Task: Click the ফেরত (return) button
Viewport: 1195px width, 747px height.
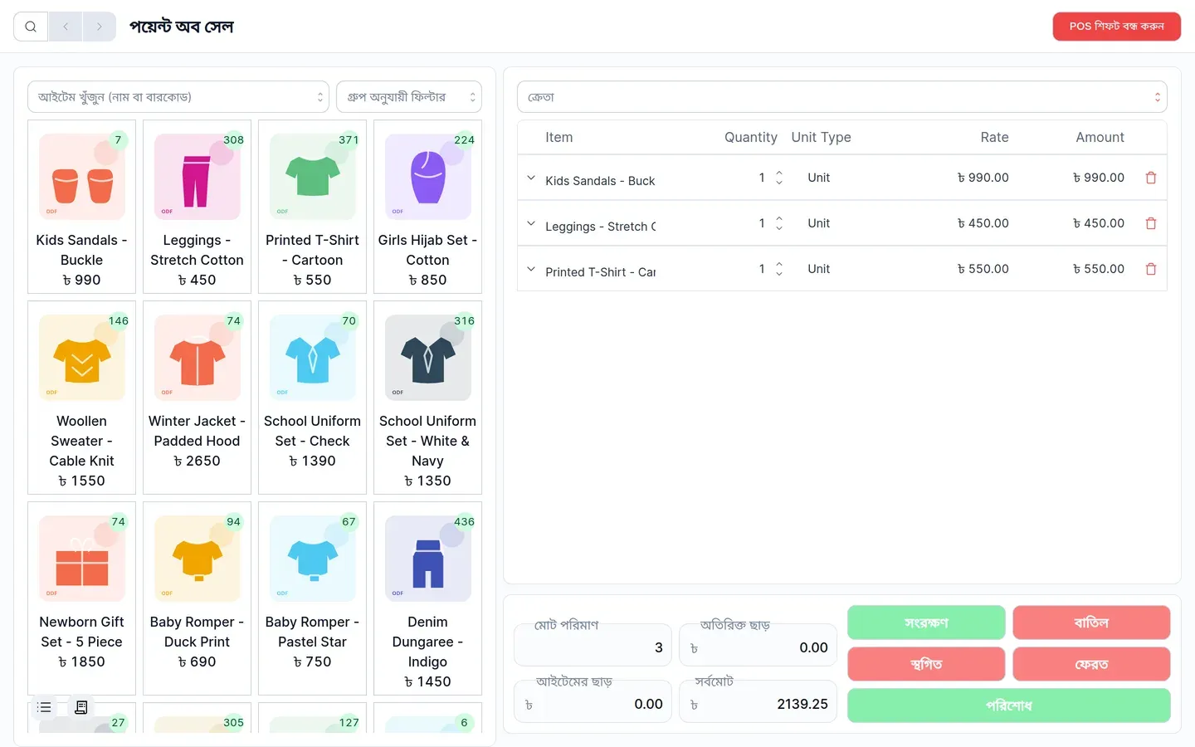Action: coord(1091,664)
